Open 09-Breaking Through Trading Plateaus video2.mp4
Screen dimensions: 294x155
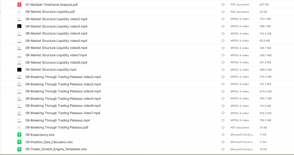[x=63, y=77]
